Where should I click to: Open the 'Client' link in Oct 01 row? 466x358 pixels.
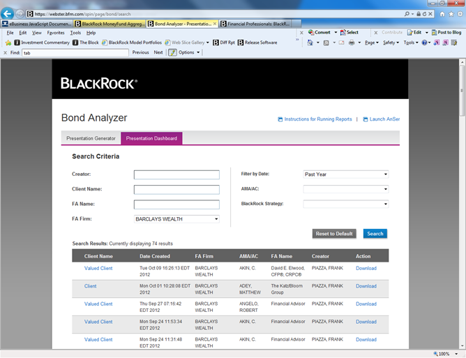[x=91, y=286]
